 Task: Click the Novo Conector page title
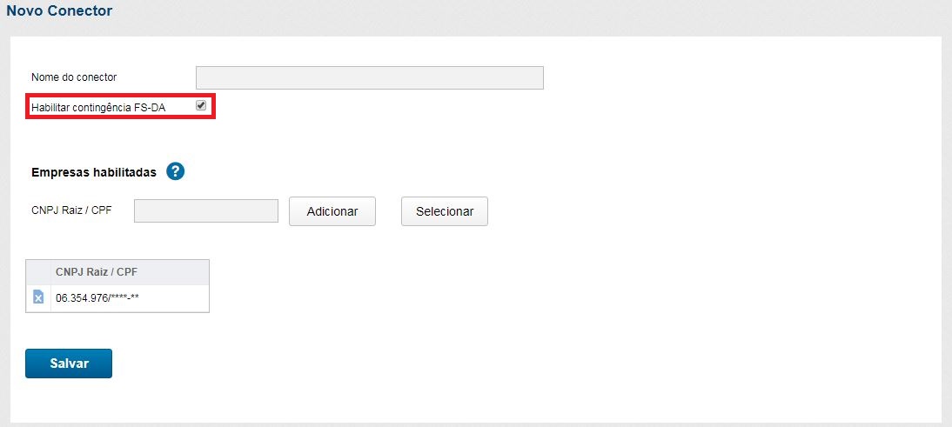pyautogui.click(x=59, y=11)
